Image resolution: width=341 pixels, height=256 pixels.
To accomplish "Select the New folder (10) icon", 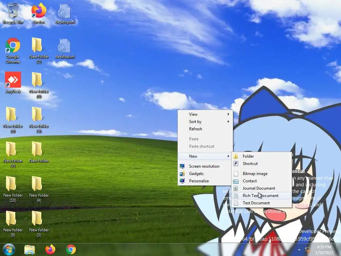I will (13, 189).
